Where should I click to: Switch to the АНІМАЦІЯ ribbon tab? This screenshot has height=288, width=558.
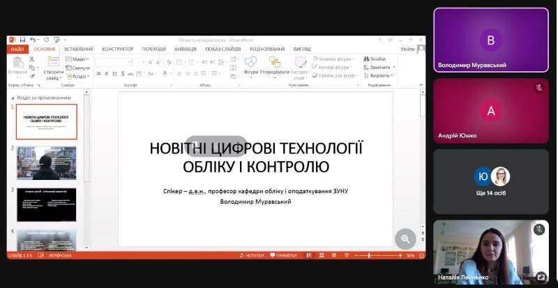click(185, 50)
